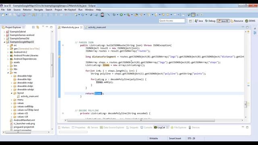Switch to the DDMS perspective
Viewport: 258px width, 145px height.
tap(250, 21)
